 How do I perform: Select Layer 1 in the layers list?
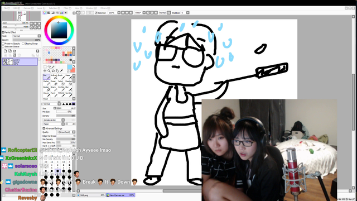[x=20, y=62]
